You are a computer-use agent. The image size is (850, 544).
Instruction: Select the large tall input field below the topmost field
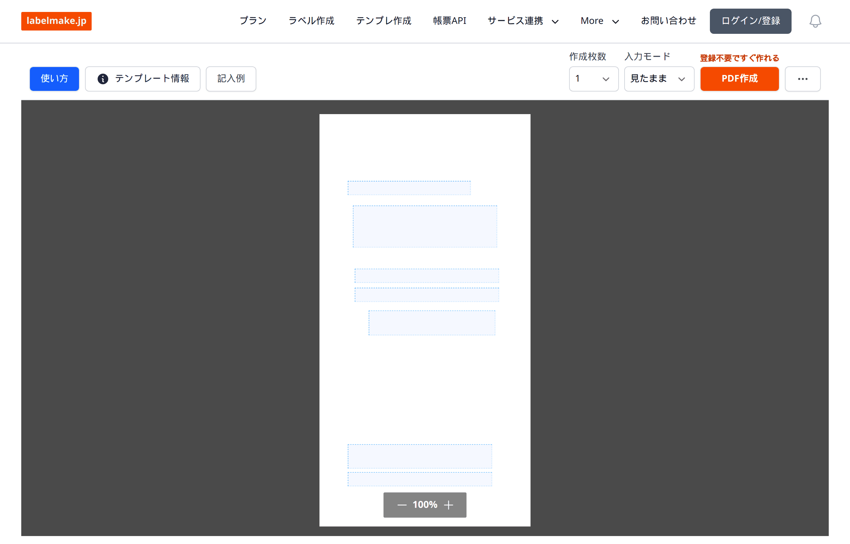pyautogui.click(x=425, y=227)
